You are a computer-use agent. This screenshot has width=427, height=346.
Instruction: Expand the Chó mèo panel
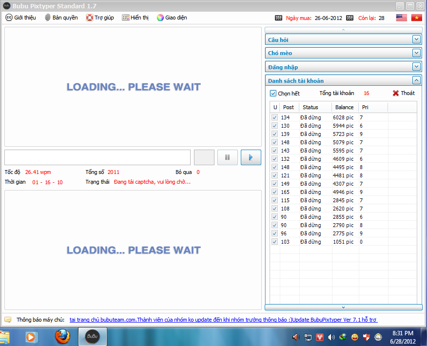point(416,53)
